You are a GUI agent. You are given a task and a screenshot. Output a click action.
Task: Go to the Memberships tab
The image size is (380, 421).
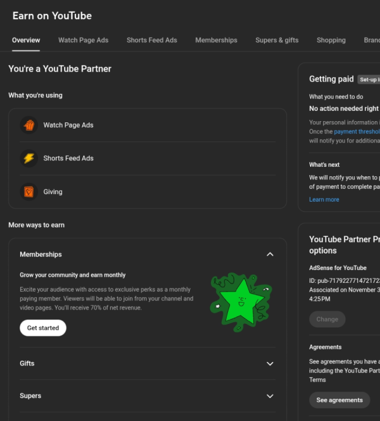[x=216, y=40]
